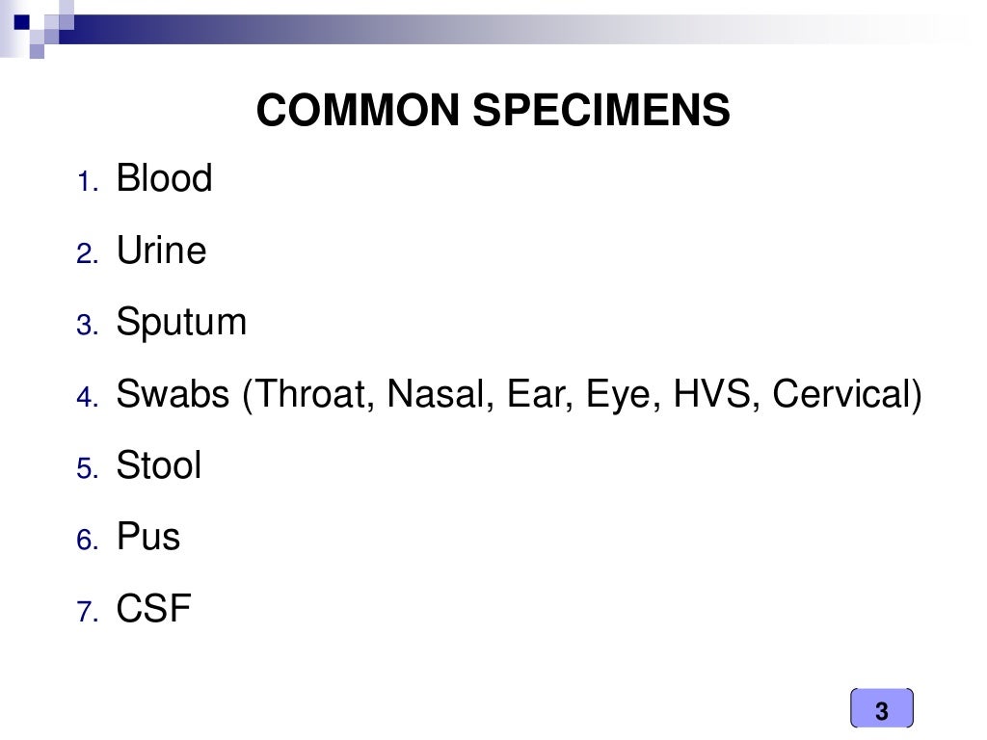Click the slide number 3 badge
Image resolution: width=987 pixels, height=740 pixels.
pos(881,712)
